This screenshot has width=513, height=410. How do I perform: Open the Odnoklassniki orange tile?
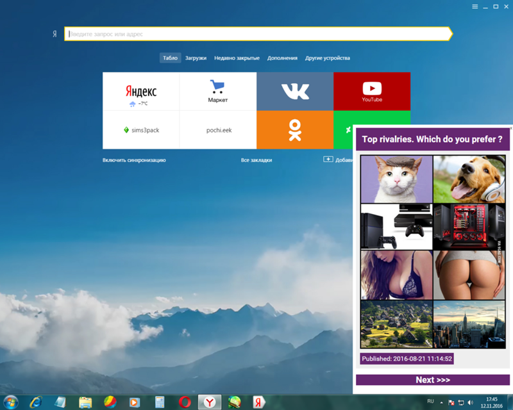(295, 130)
